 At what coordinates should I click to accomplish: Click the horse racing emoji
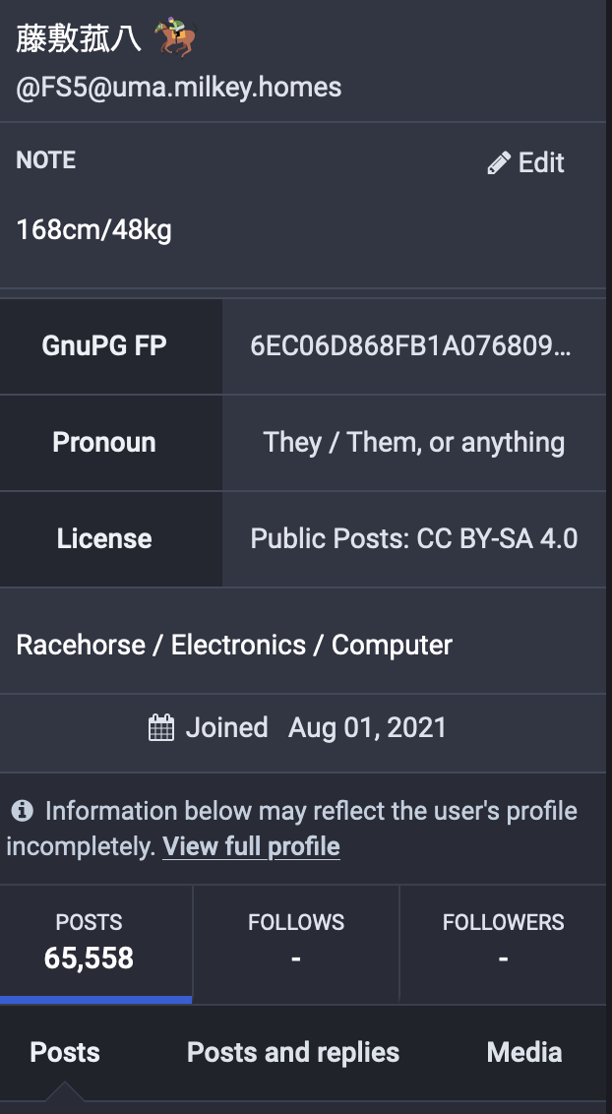[175, 40]
